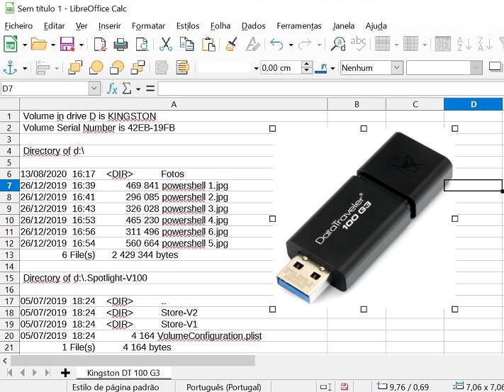Open the Anchor dropdown arrow
Screen dimensions: 504x392
pyautogui.click(x=25, y=69)
